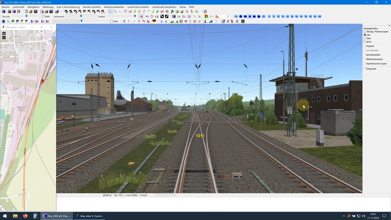Click the green-black grid icon
Image resolution: width=391 pixels, height=220 pixels.
(x=243, y=21)
